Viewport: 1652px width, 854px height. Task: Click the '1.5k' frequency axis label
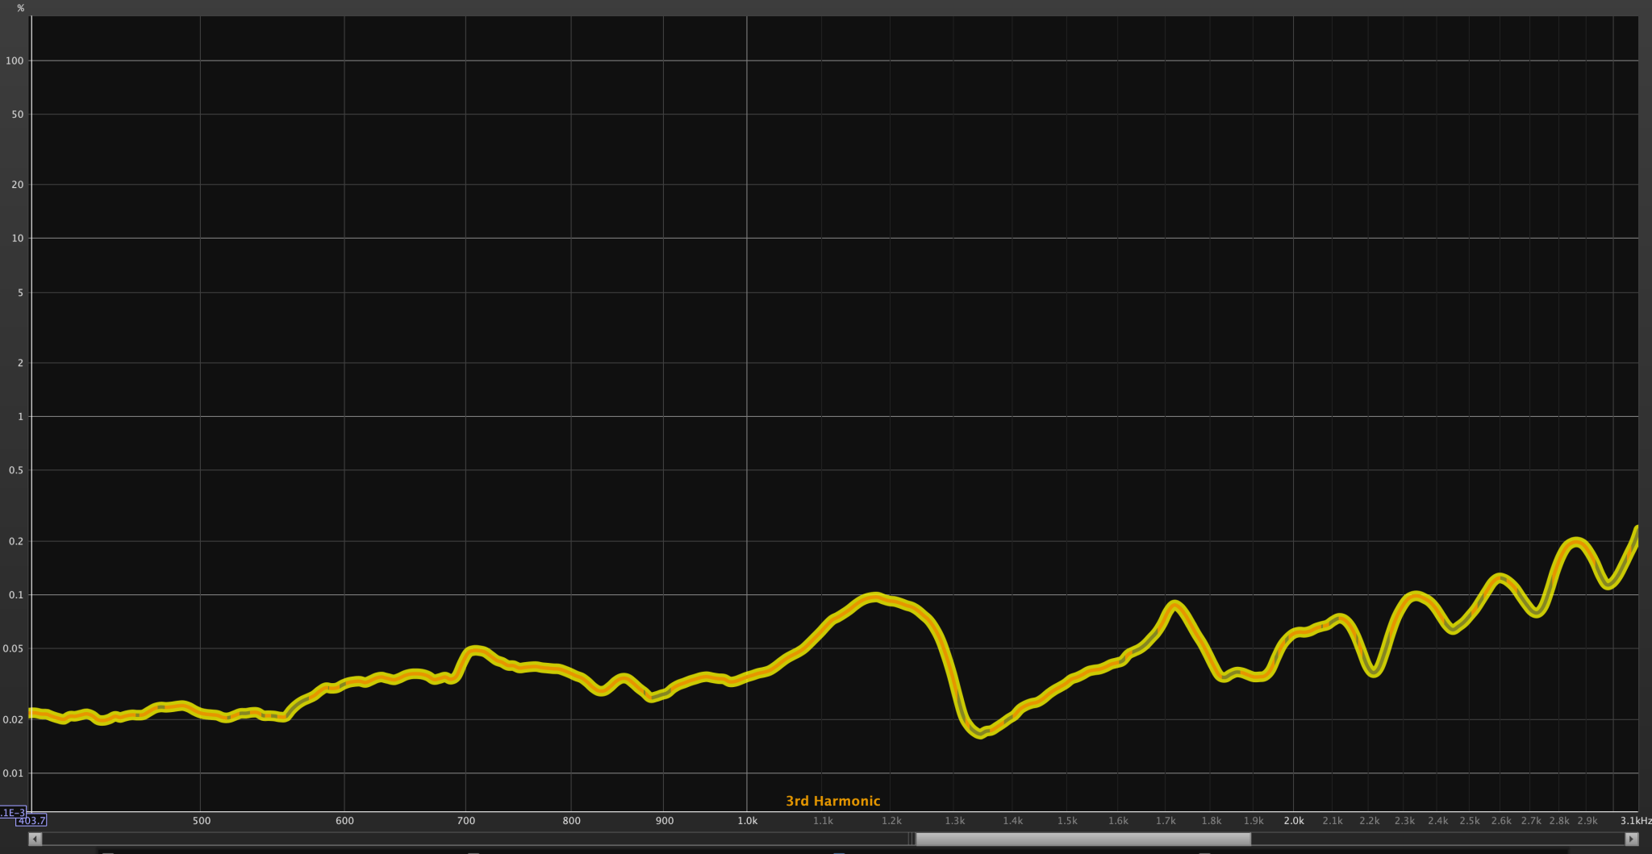1067,821
